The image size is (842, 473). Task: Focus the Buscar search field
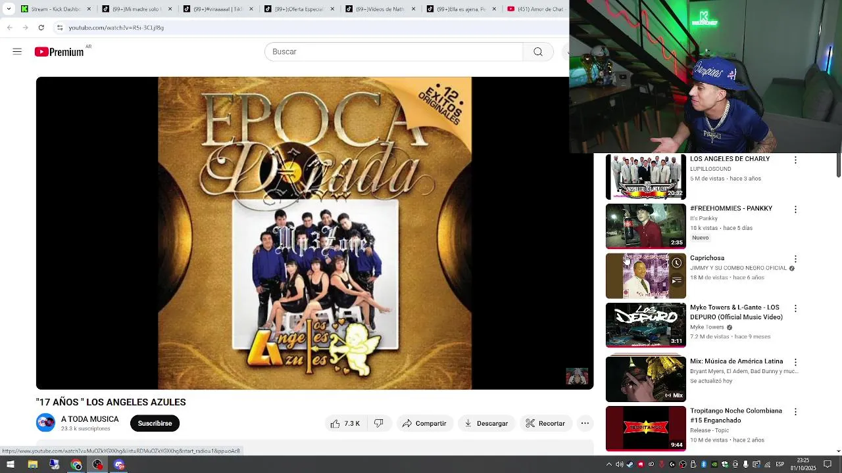[393, 52]
